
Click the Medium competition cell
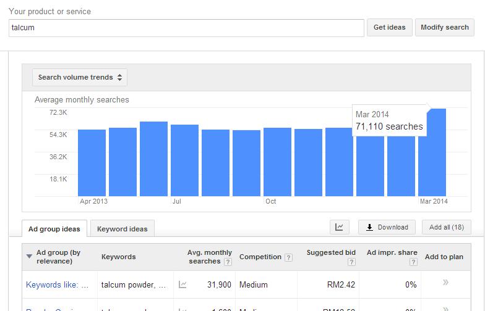click(x=254, y=284)
